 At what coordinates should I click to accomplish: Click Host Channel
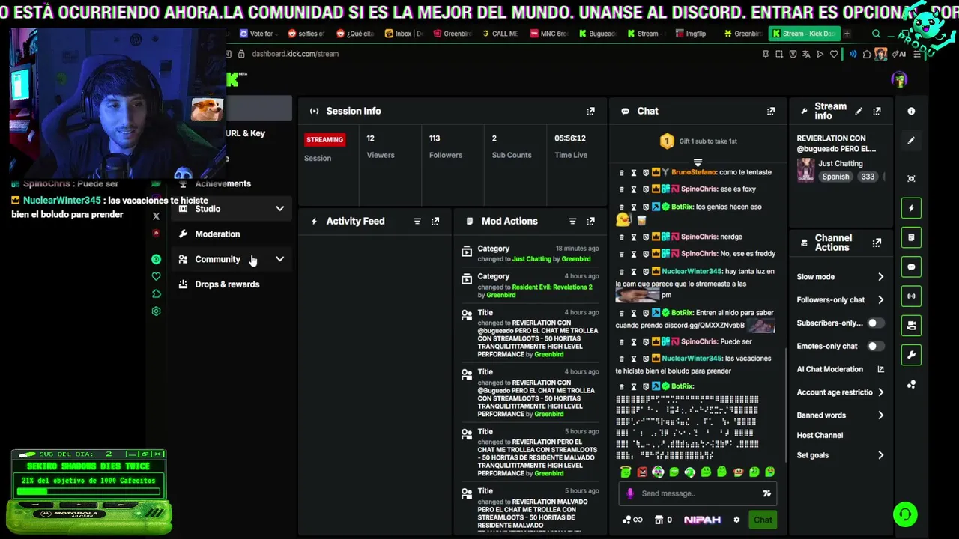pos(820,435)
